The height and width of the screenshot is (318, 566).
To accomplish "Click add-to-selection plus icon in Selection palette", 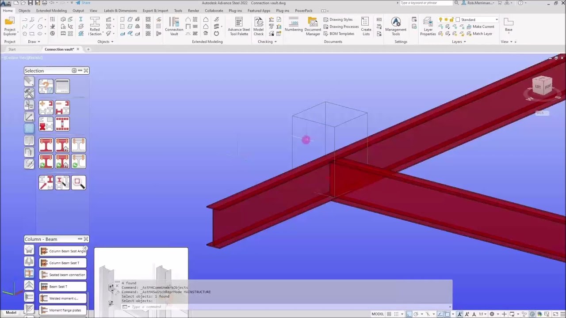I will pyautogui.click(x=46, y=108).
